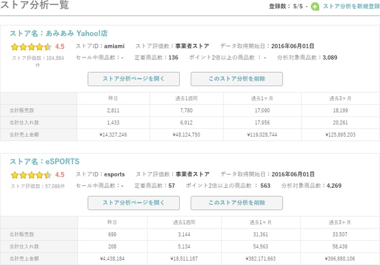The width and height of the screenshot is (380, 265).
Task: Open store name link eSPORTS
Action: [44, 161]
